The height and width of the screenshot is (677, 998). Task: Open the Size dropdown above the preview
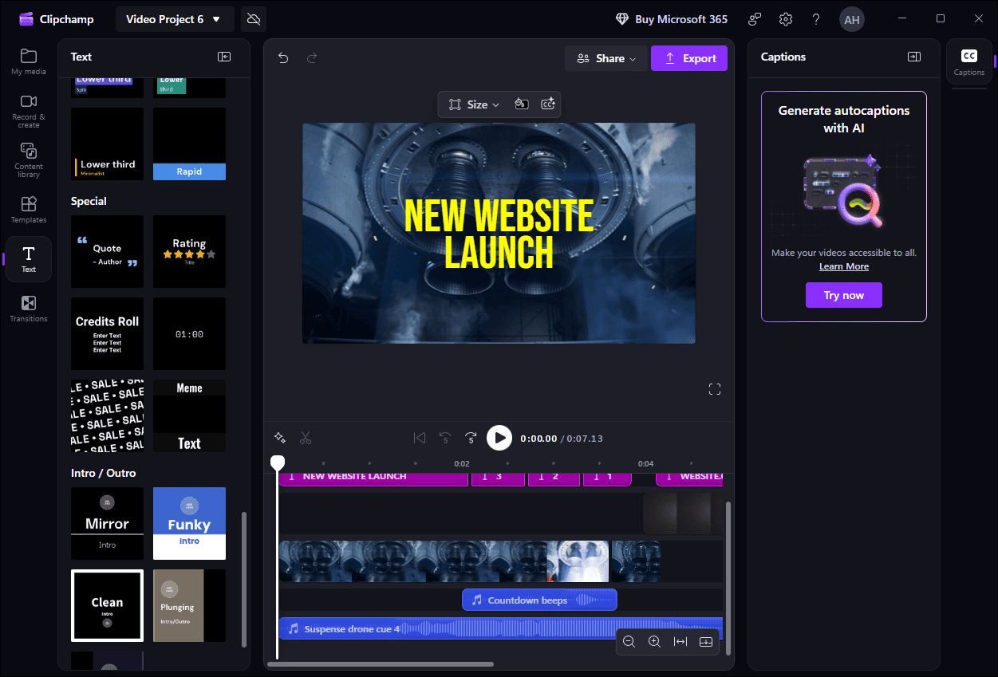point(474,104)
